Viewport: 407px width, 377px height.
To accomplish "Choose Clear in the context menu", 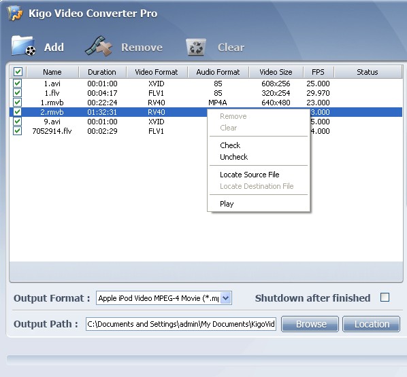I will 259,128.
